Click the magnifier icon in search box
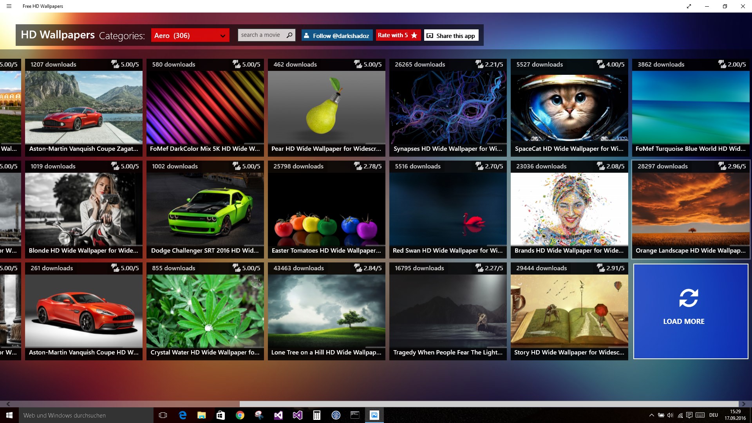The height and width of the screenshot is (423, 752). click(x=289, y=35)
